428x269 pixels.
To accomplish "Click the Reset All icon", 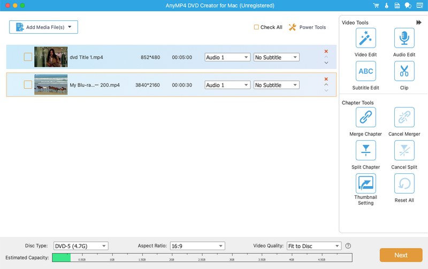I will pos(404,183).
